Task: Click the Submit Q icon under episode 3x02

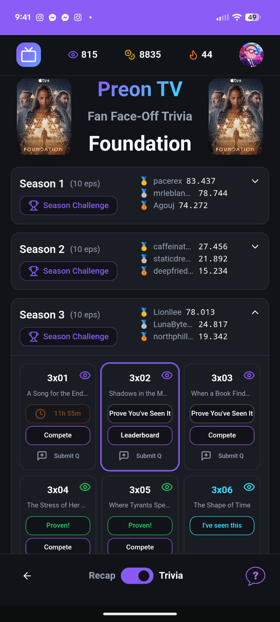Action: tap(124, 456)
